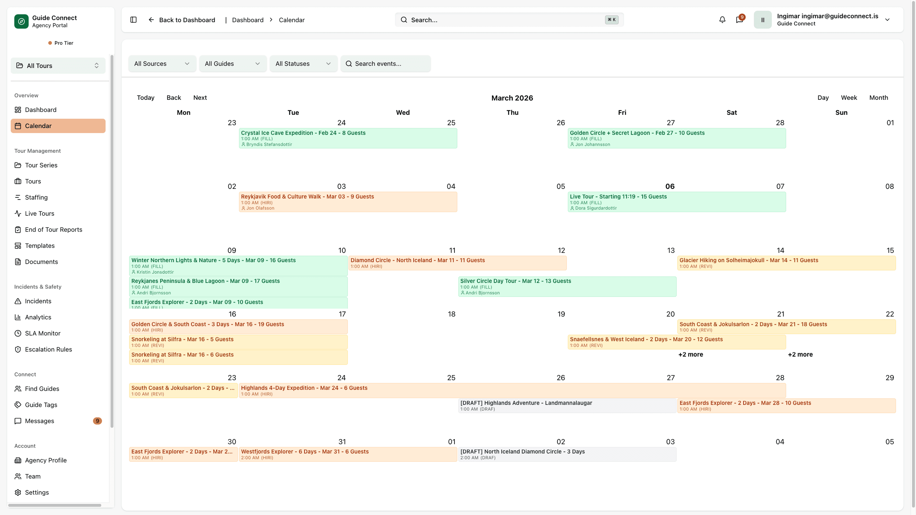Open the Incidents page
The image size is (916, 515).
38,301
